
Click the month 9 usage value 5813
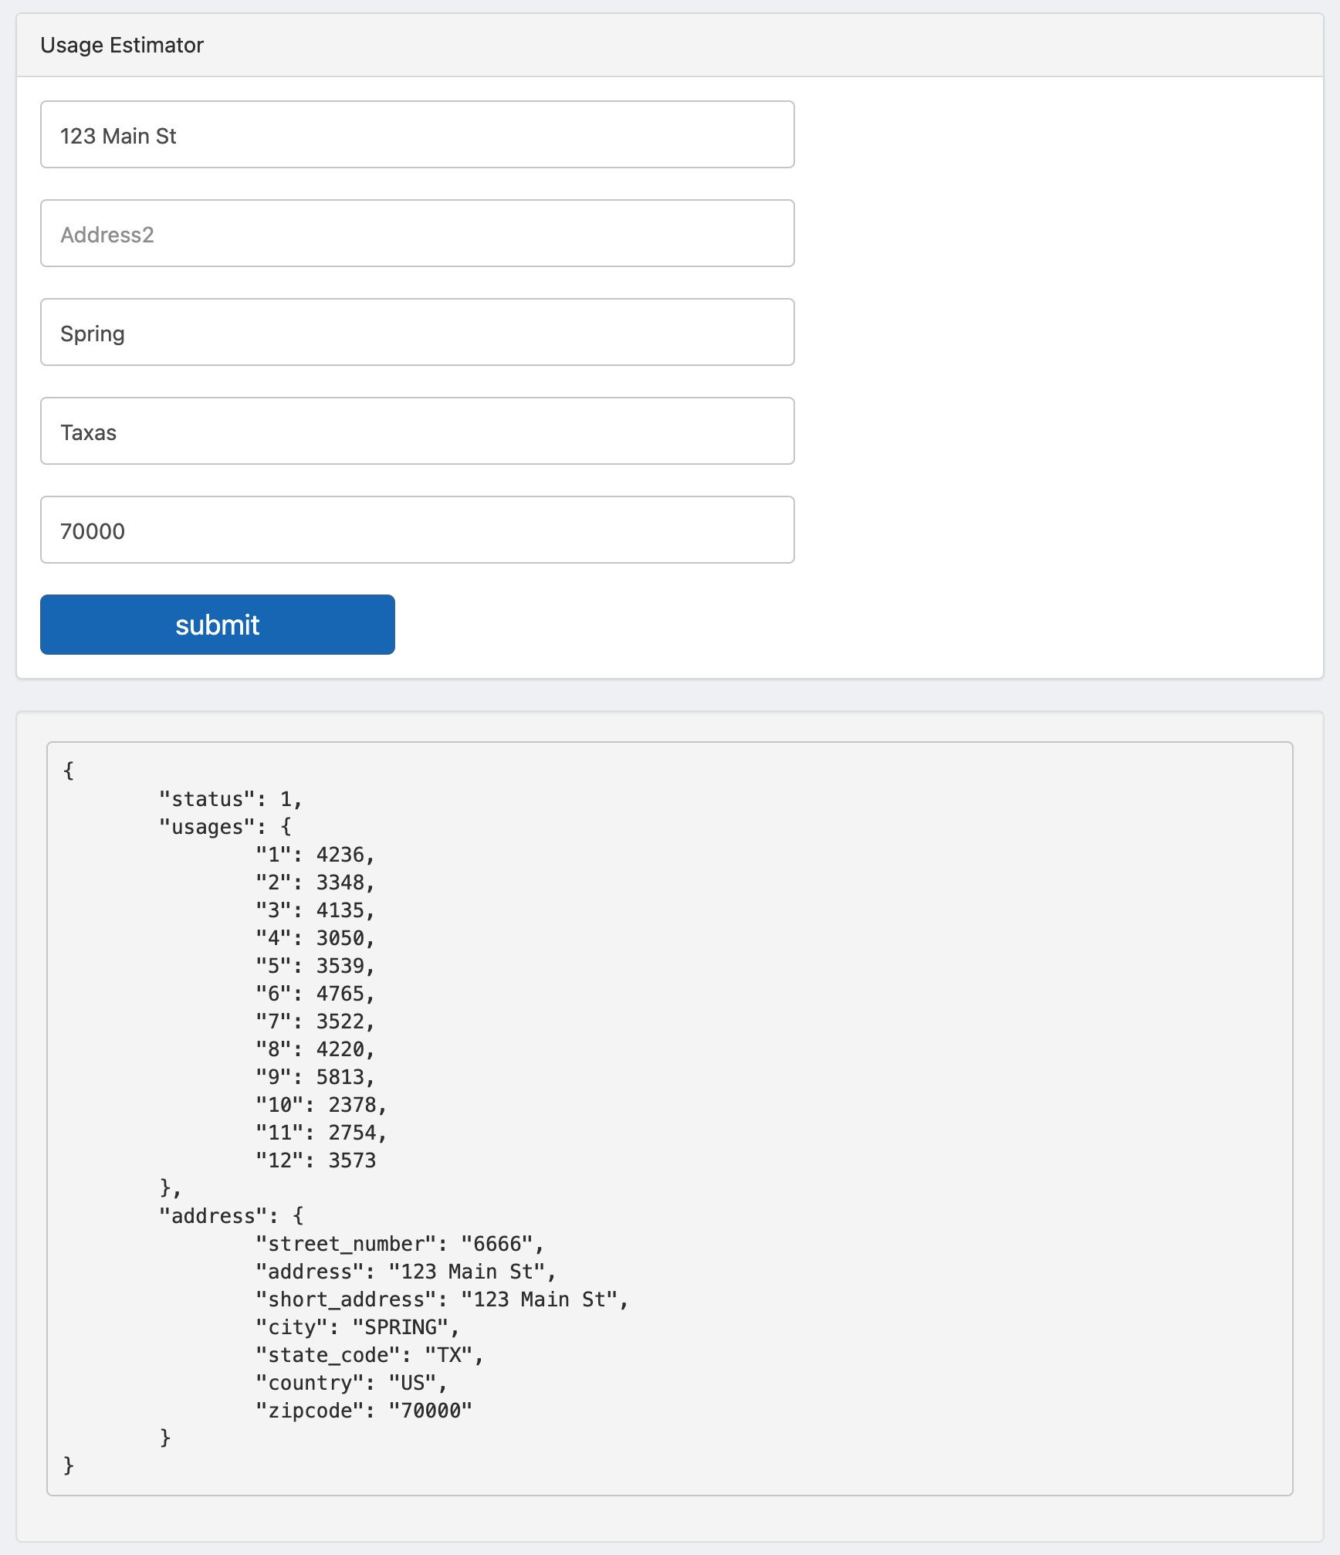(340, 1077)
